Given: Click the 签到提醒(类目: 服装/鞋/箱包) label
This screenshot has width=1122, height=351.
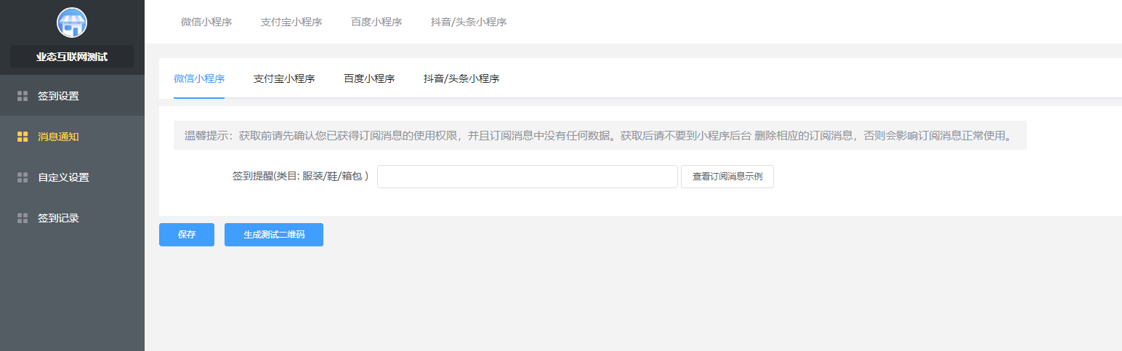Looking at the screenshot, I should tap(301, 177).
